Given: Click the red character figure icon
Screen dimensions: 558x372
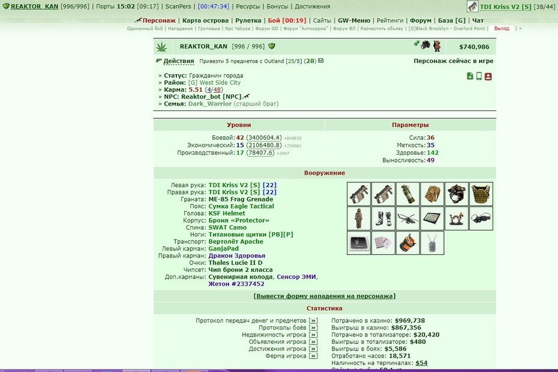Looking at the screenshot, I should coord(437,46).
